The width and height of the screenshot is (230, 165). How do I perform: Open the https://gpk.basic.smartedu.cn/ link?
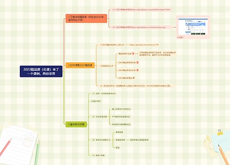143,45
